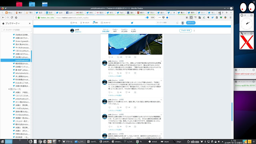Screen dimensions: 256x144
Task: Click the blue ツイート button
Action: pyautogui.click(x=191, y=23)
